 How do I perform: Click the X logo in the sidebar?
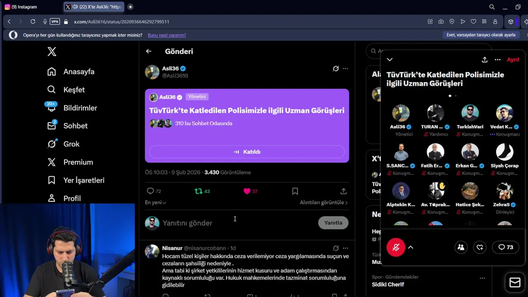[x=52, y=52]
